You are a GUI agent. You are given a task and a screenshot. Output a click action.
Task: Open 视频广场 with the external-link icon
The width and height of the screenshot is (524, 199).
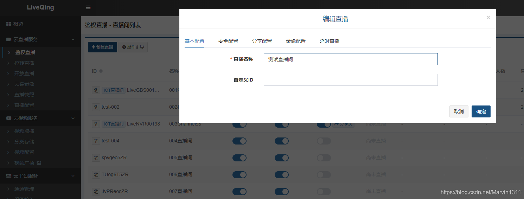(x=39, y=163)
